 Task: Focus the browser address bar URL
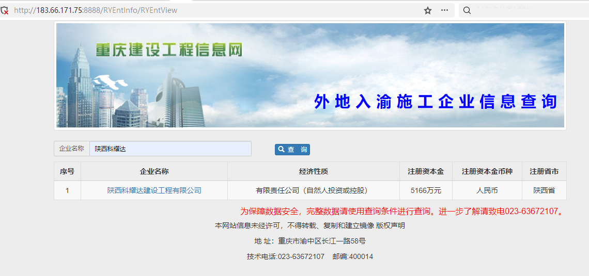tap(96, 10)
